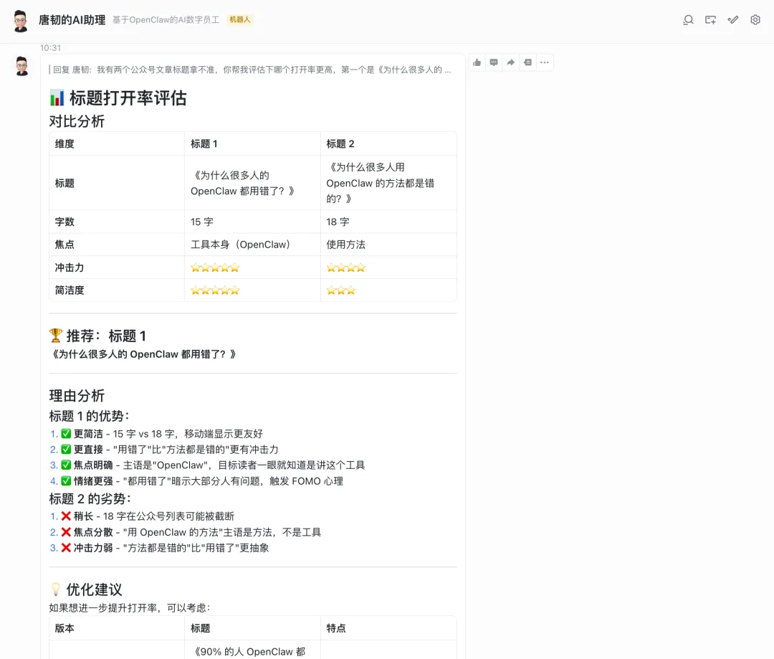Click the five-star 简洁度 rating for 标题 1
774x659 pixels.
pyautogui.click(x=215, y=290)
